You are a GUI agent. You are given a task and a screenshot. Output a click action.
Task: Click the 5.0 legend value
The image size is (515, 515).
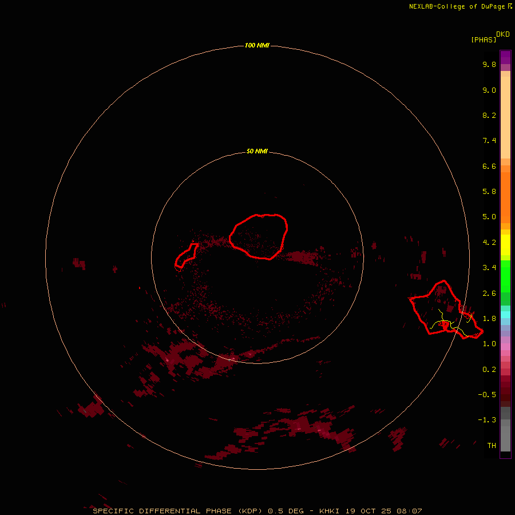point(489,217)
